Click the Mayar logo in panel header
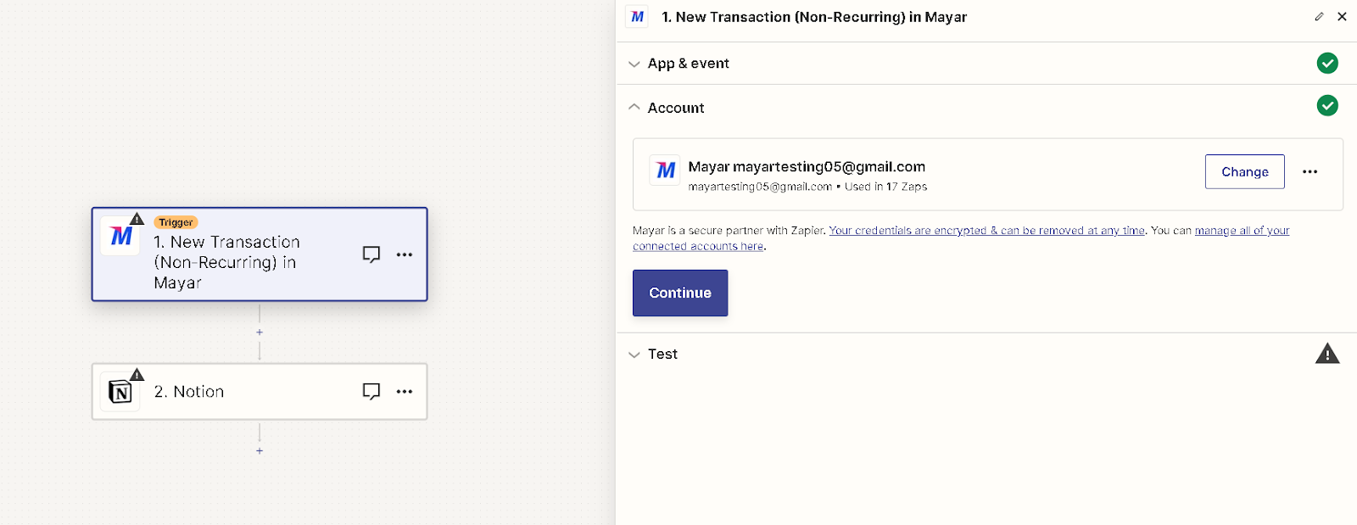The image size is (1357, 525). [638, 17]
